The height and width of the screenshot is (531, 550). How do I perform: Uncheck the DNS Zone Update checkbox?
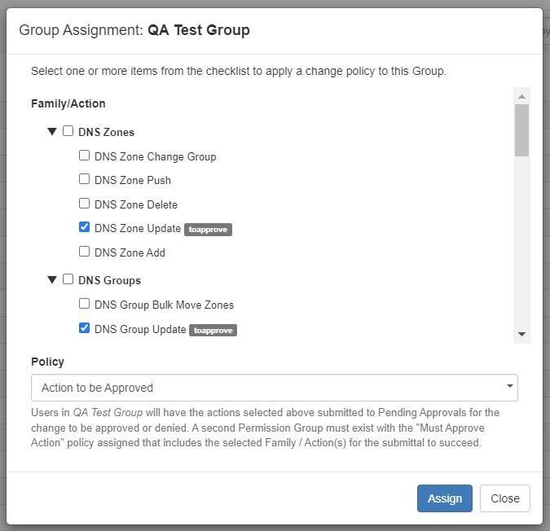tap(84, 227)
